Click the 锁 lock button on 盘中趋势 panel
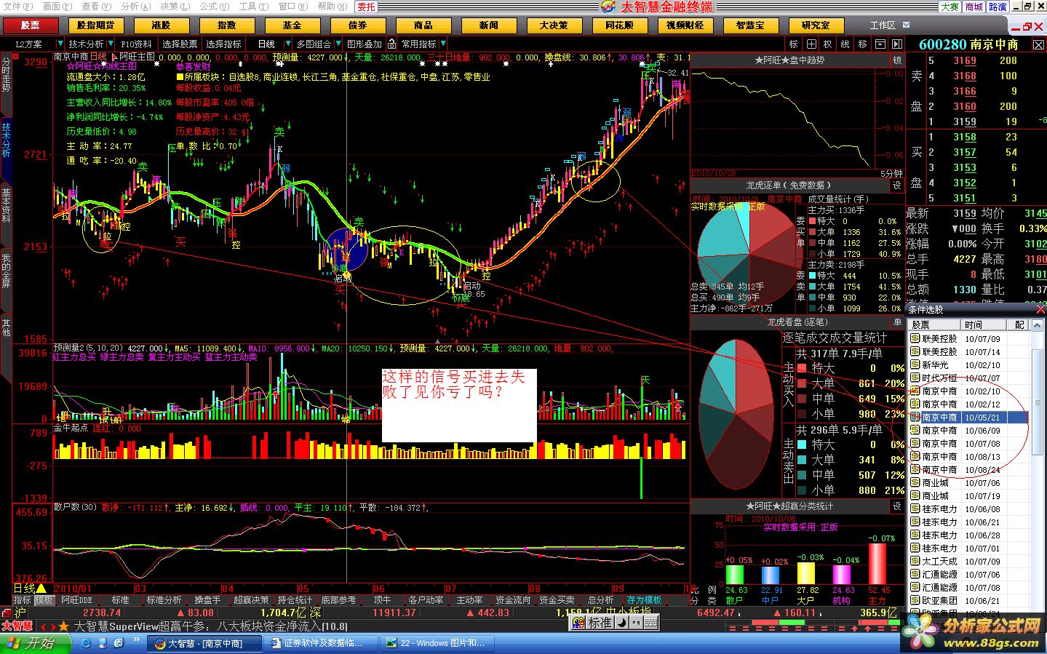This screenshot has height=654, width=1047. coord(897,60)
